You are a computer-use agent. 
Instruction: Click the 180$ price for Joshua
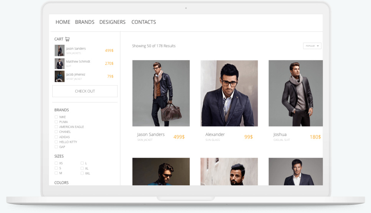click(x=315, y=137)
